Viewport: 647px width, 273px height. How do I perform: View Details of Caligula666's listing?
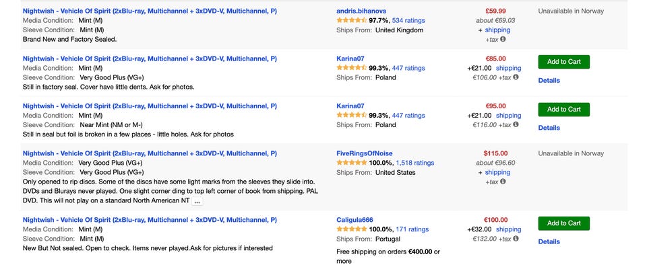pyautogui.click(x=549, y=242)
